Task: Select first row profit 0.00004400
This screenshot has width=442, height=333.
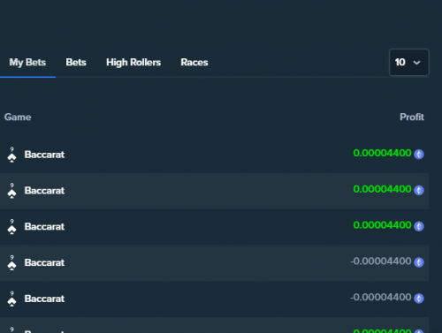Action: (x=382, y=153)
